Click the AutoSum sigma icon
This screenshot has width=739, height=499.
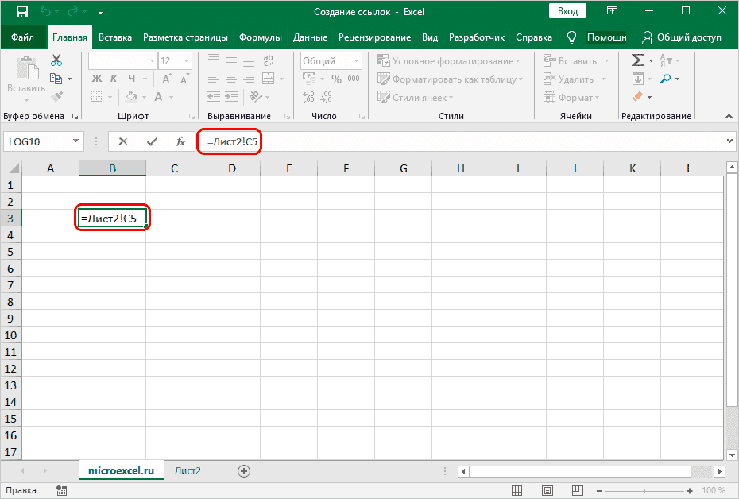point(637,60)
